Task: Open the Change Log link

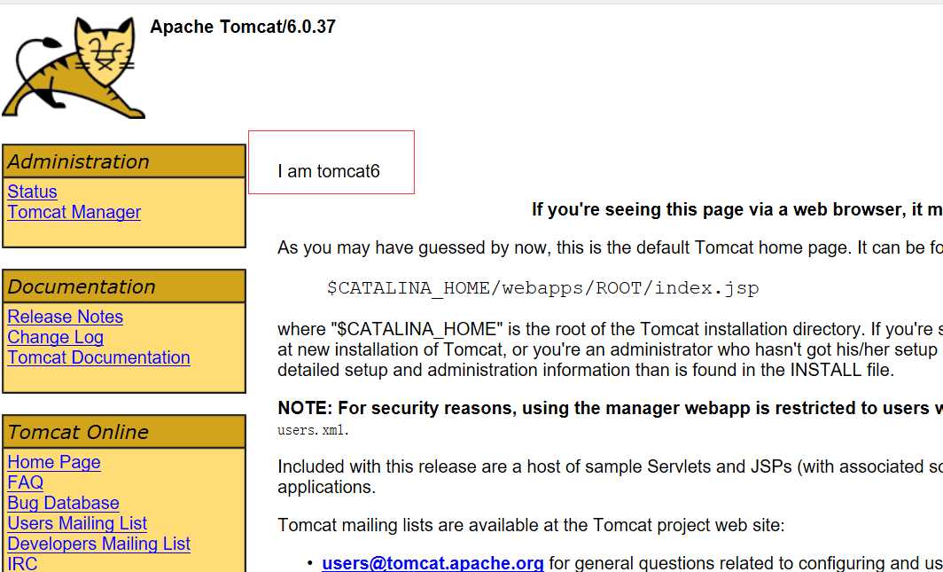Action: (55, 337)
